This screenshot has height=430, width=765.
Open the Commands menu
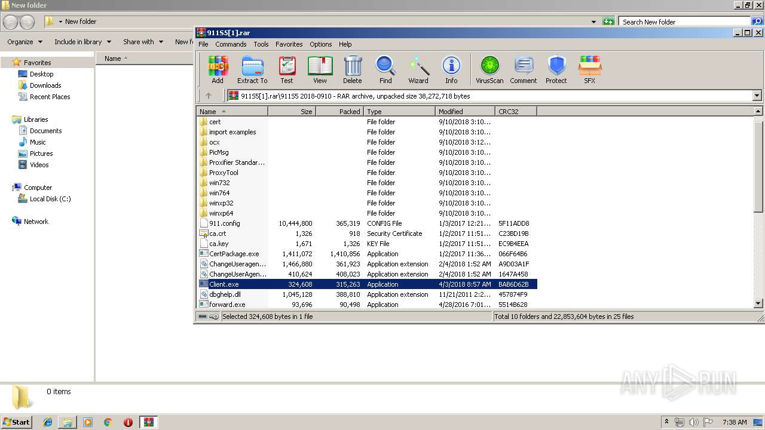pos(231,44)
